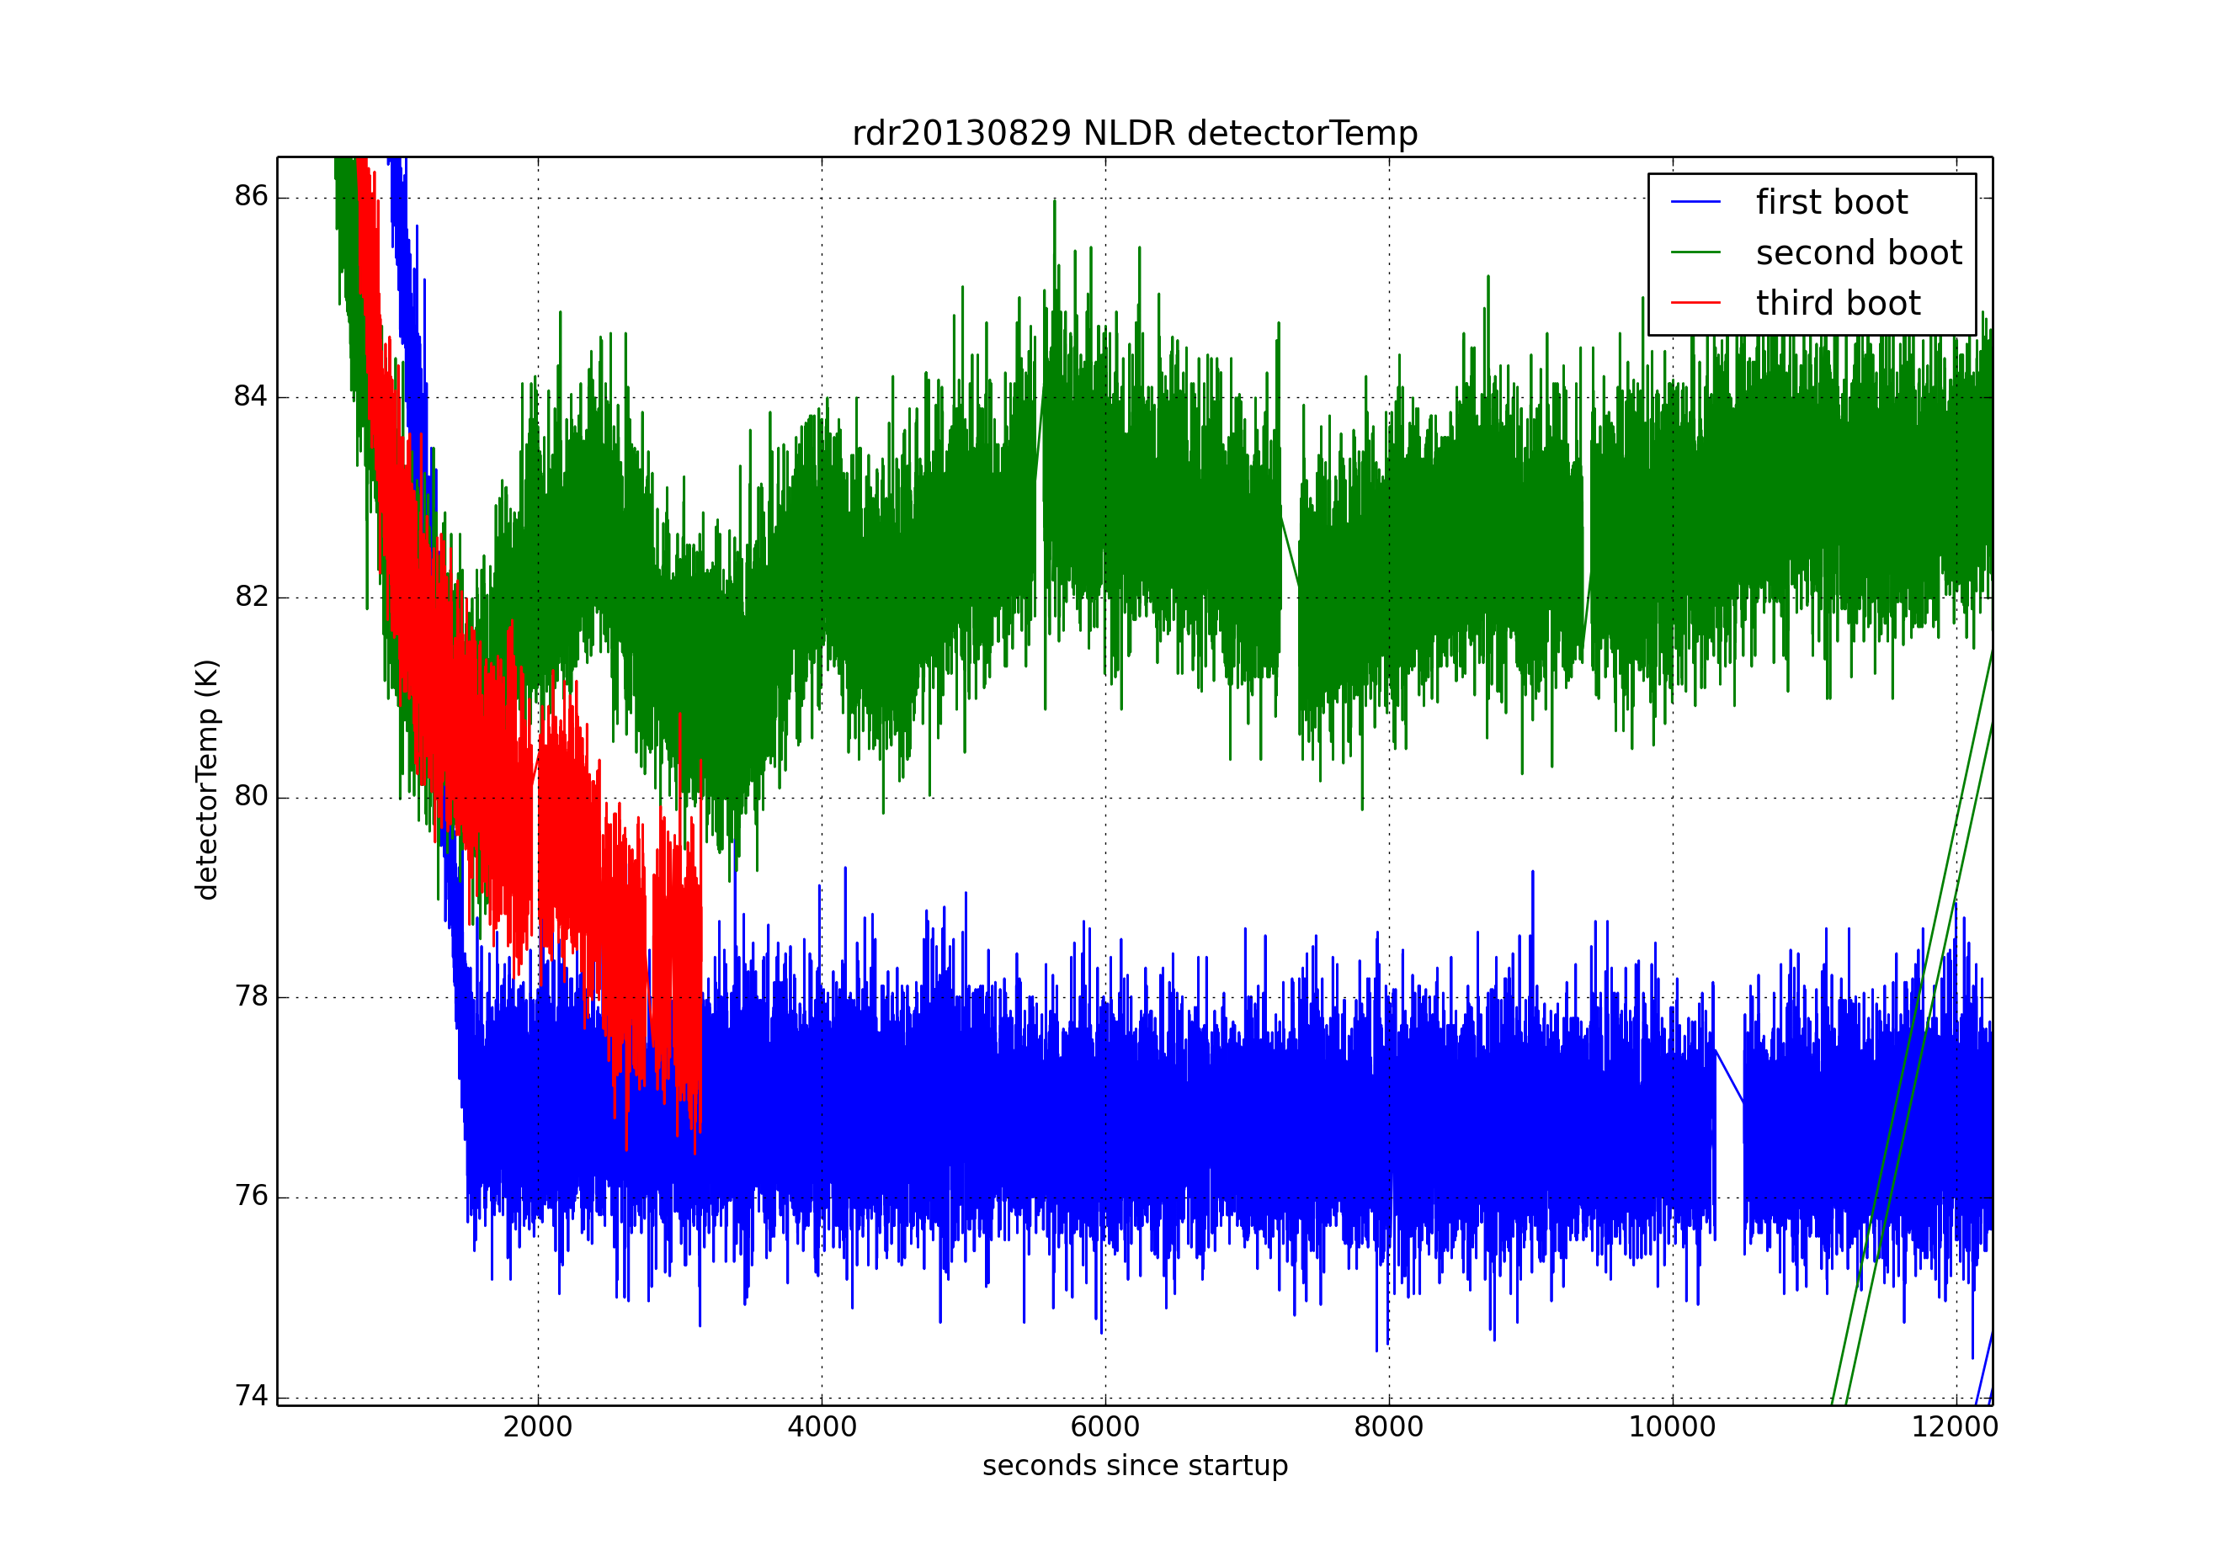2214x1561 pixels.
Task: Click the 80 tick on y-axis
Action: (251, 796)
